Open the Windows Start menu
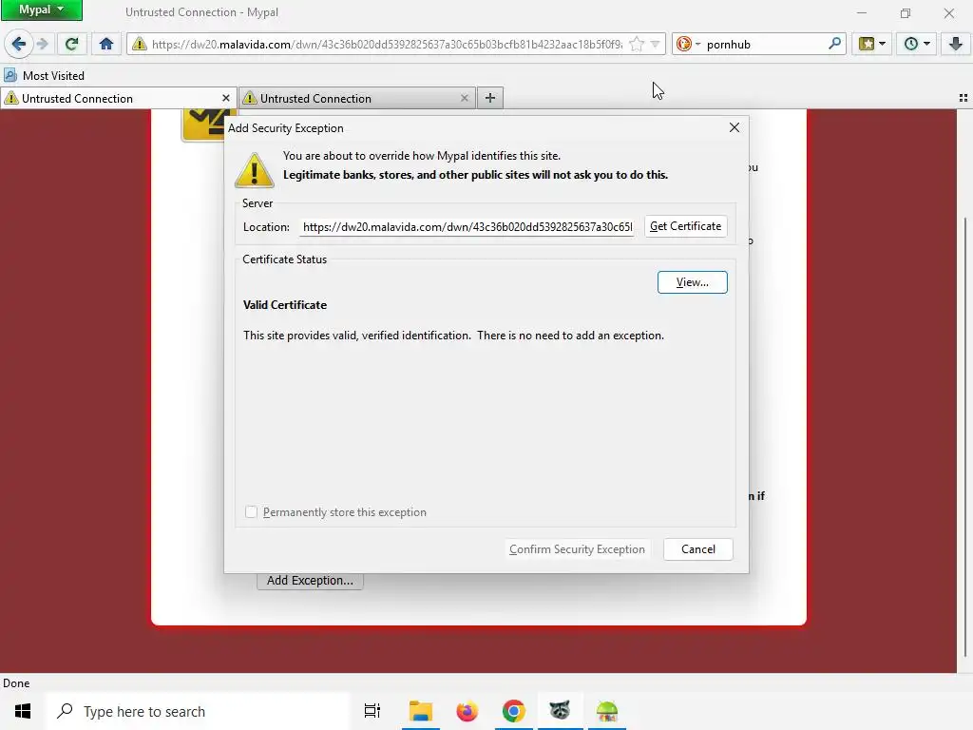 pyautogui.click(x=23, y=711)
